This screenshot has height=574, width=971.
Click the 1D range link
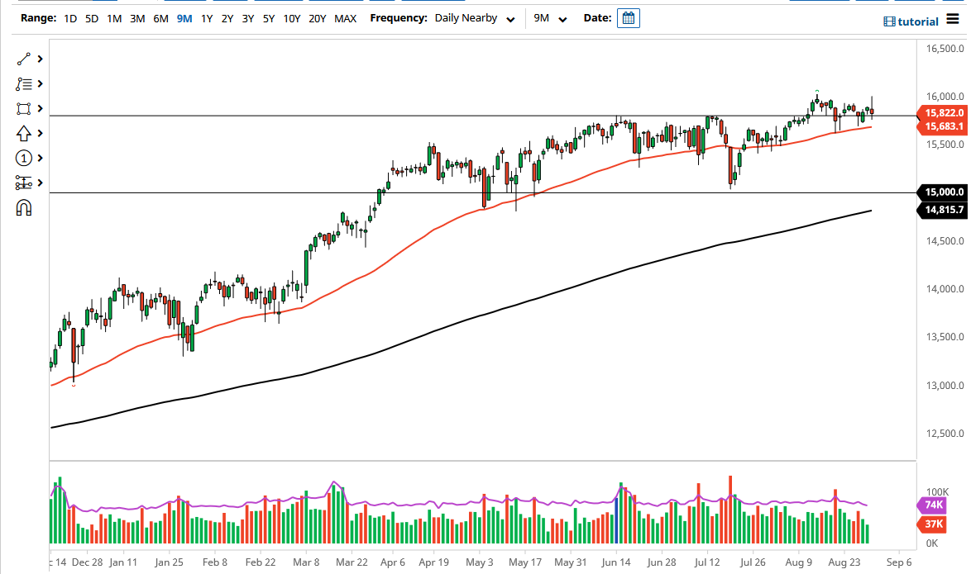tap(69, 17)
